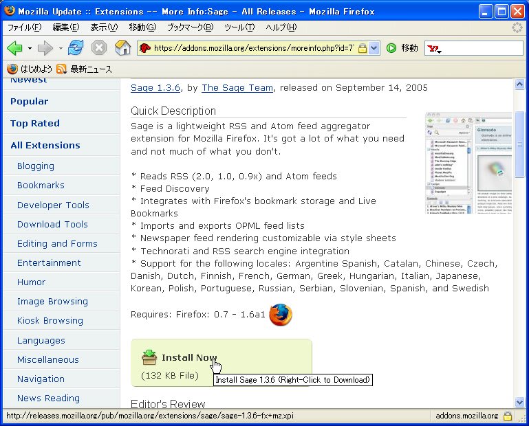
Task: Click the Firefox icon in title bar
Action: [10, 11]
